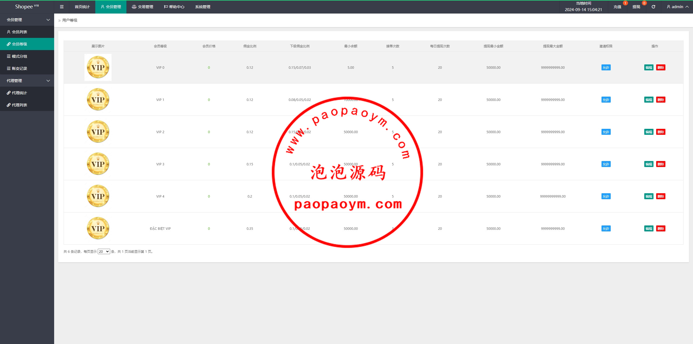This screenshot has width=693, height=344.
Task: Click the VIP 4 badge thumbnail
Action: pyautogui.click(x=98, y=196)
